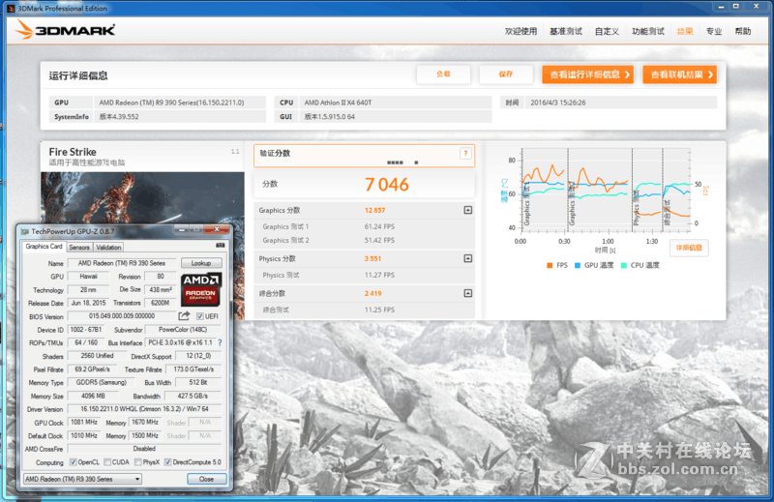Click 查看联机结果 orange button
The width and height of the screenshot is (774, 502).
[680, 74]
